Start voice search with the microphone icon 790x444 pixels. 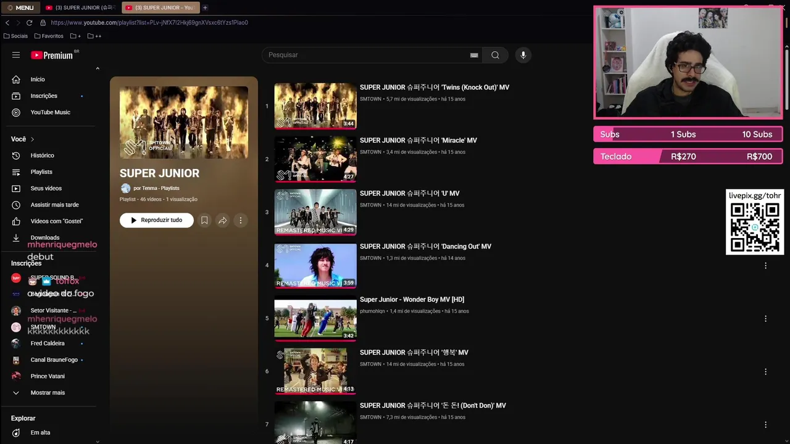tap(523, 55)
